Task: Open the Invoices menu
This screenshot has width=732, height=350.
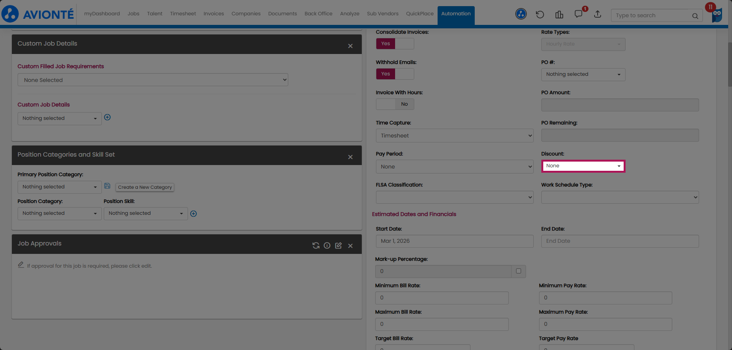Action: point(214,14)
